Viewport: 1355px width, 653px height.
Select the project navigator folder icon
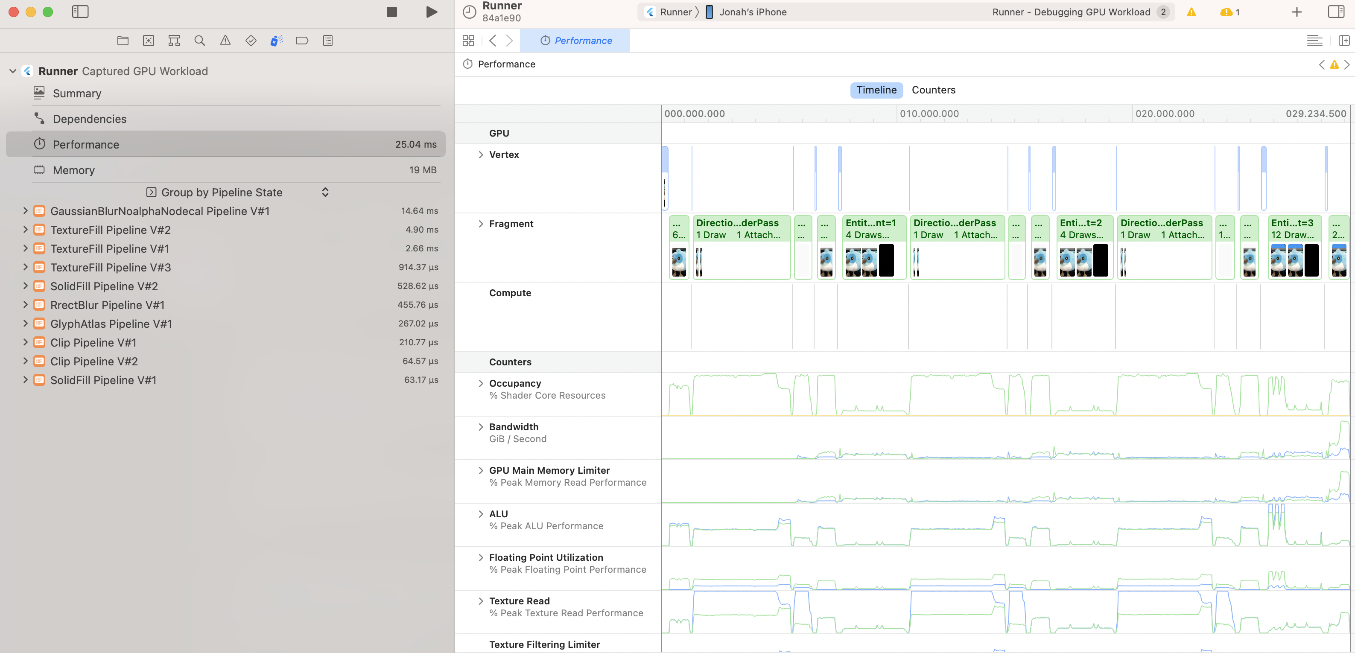click(x=123, y=41)
